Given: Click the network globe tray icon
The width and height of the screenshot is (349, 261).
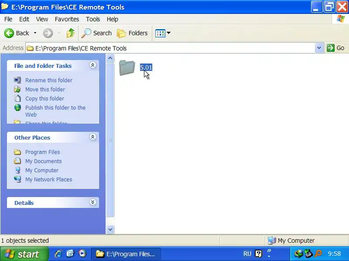Looking at the screenshot, I should click(298, 254).
